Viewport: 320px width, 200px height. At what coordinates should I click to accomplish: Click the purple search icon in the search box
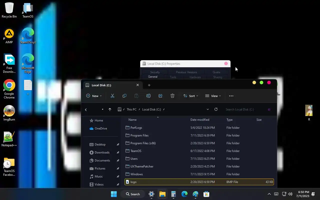[269, 109]
